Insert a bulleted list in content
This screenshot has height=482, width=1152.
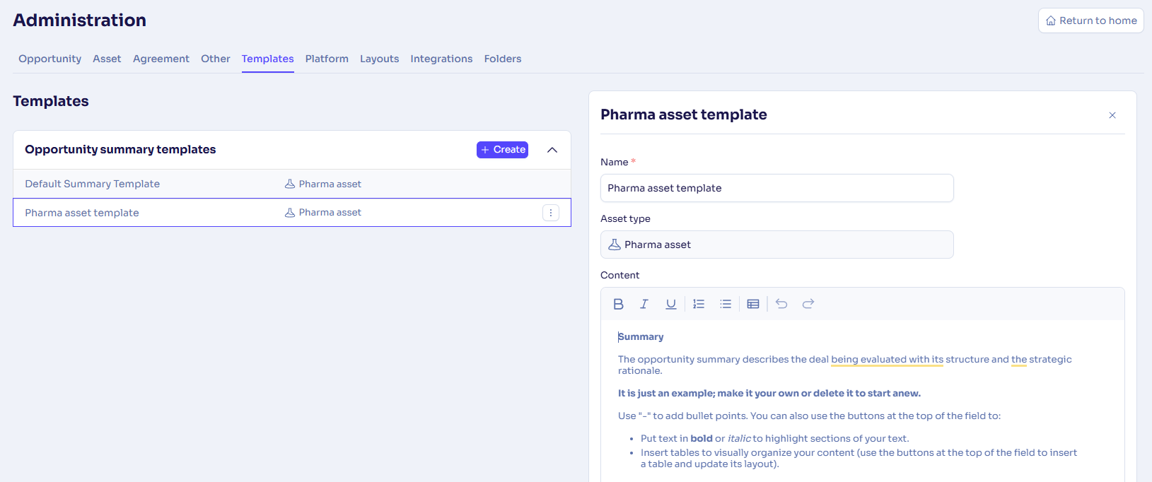point(726,304)
